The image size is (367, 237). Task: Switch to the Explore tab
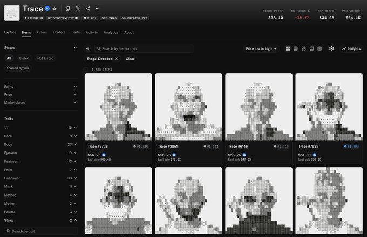[x=10, y=32]
